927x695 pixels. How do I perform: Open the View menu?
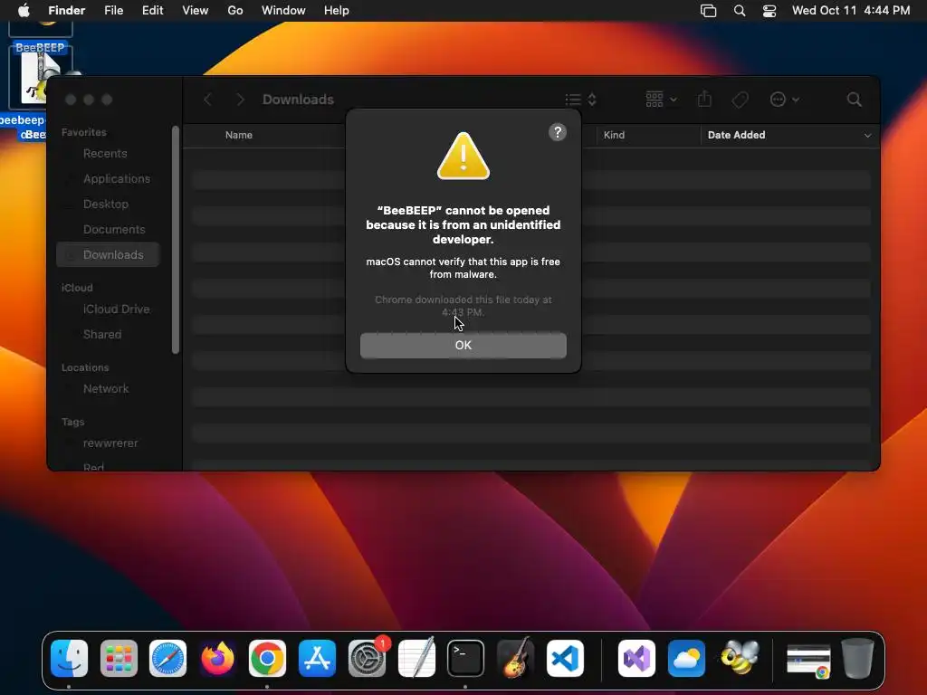[x=196, y=11]
